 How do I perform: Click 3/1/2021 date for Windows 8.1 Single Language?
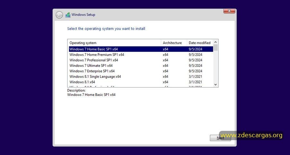click(x=195, y=77)
